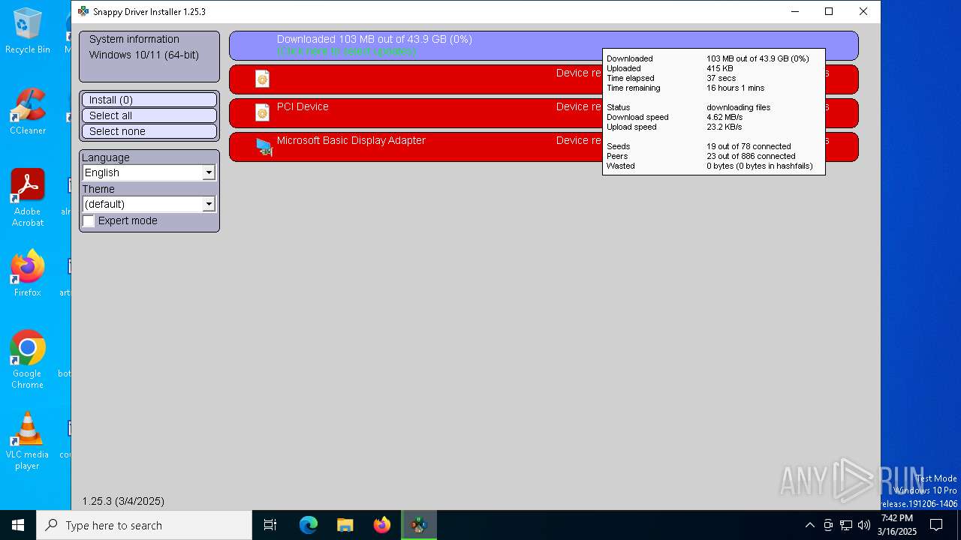This screenshot has width=961, height=540.
Task: Click the taskbar search box
Action: tap(144, 525)
